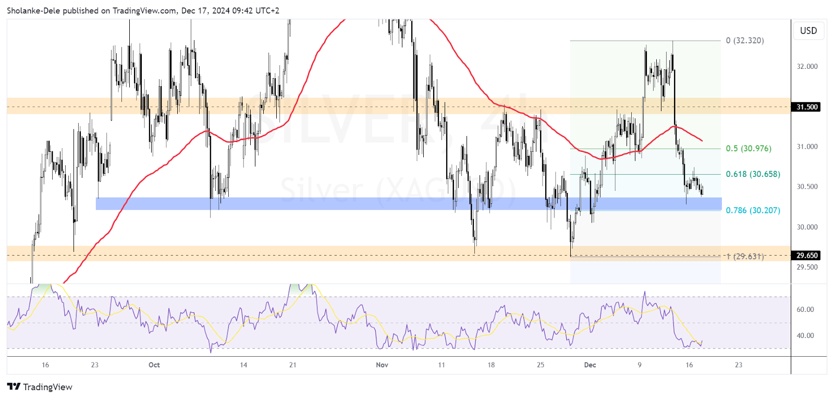Click the 32.000 price axis value
This screenshot has width=834, height=399.
807,67
